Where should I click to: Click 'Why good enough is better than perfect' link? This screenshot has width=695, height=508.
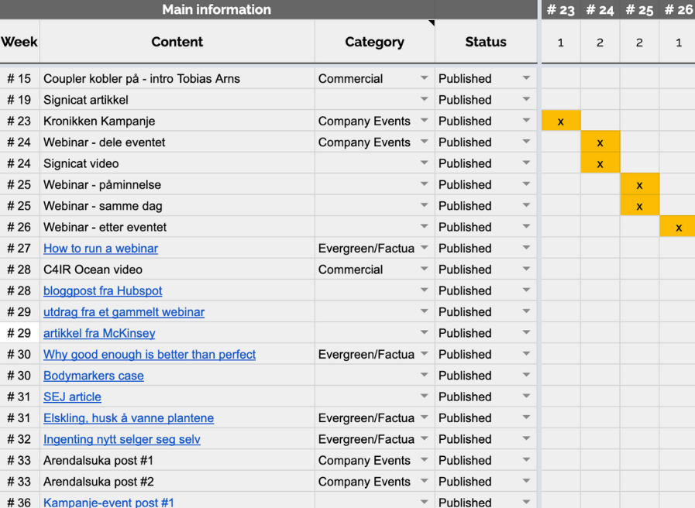click(149, 355)
